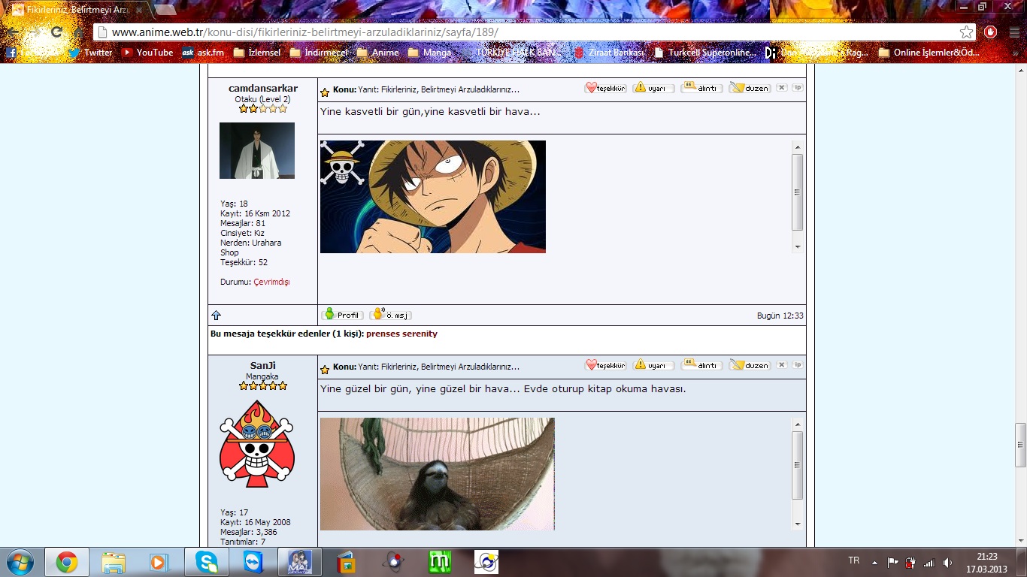Click the blue up-arrow icon under camdansarkar's profile

tap(217, 316)
